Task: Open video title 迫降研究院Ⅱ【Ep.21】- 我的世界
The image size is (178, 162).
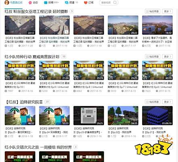Action: [154, 130]
